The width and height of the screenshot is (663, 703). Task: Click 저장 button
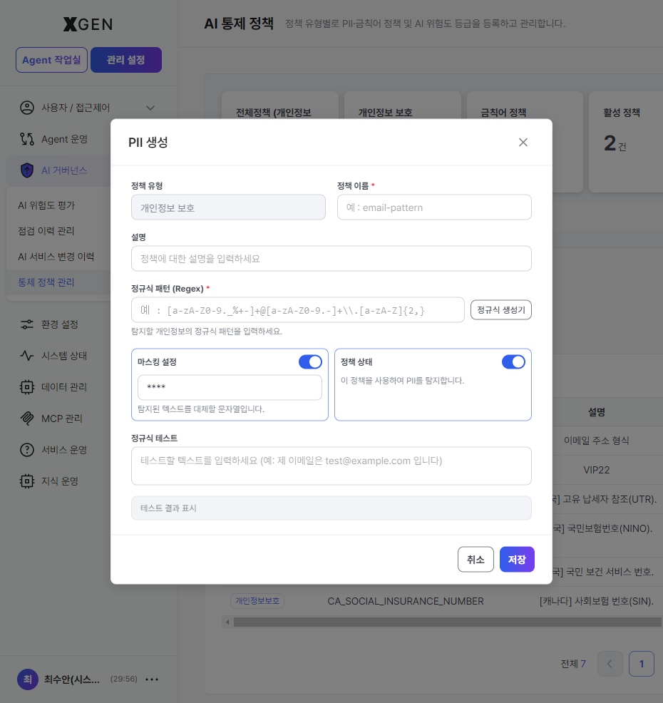(517, 560)
